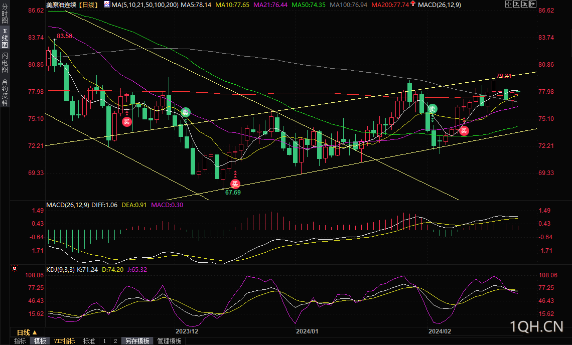Click the MACD(26,12,9) label in top bar
Image resolution: width=572 pixels, height=345 pixels.
(x=439, y=5)
